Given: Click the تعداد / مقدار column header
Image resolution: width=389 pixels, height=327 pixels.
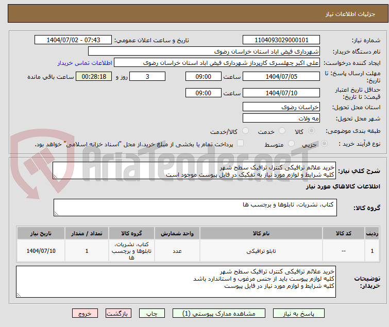Looking at the screenshot, I should click(87, 233).
